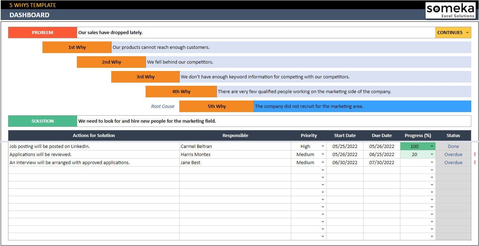
Task: Select the orange 5th Why label bar
Action: (217, 106)
